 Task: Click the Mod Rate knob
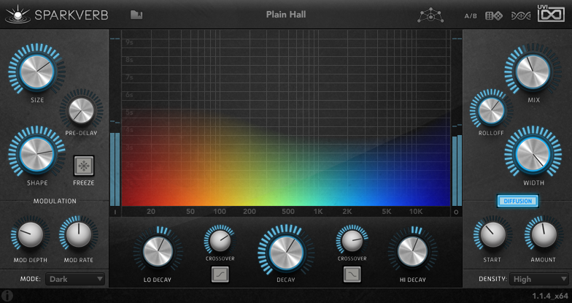pos(79,235)
